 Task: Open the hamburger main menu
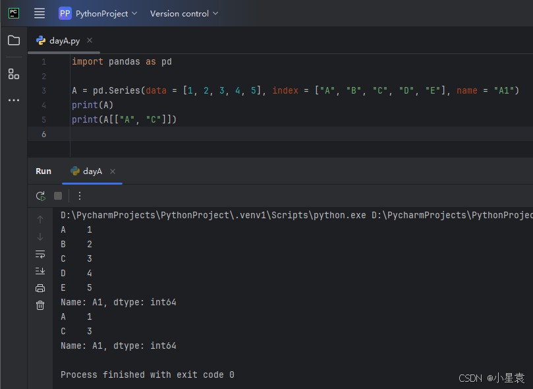(x=40, y=13)
